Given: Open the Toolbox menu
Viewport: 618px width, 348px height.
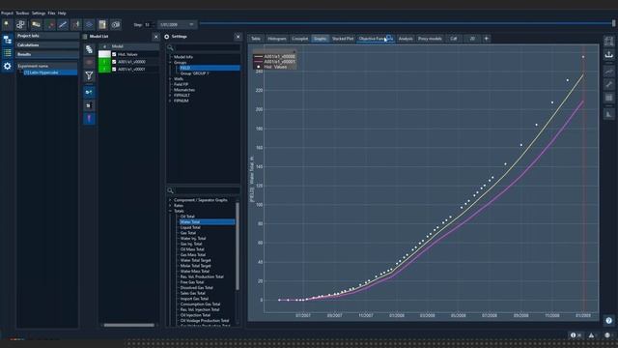Looking at the screenshot, I should click(x=22, y=13).
